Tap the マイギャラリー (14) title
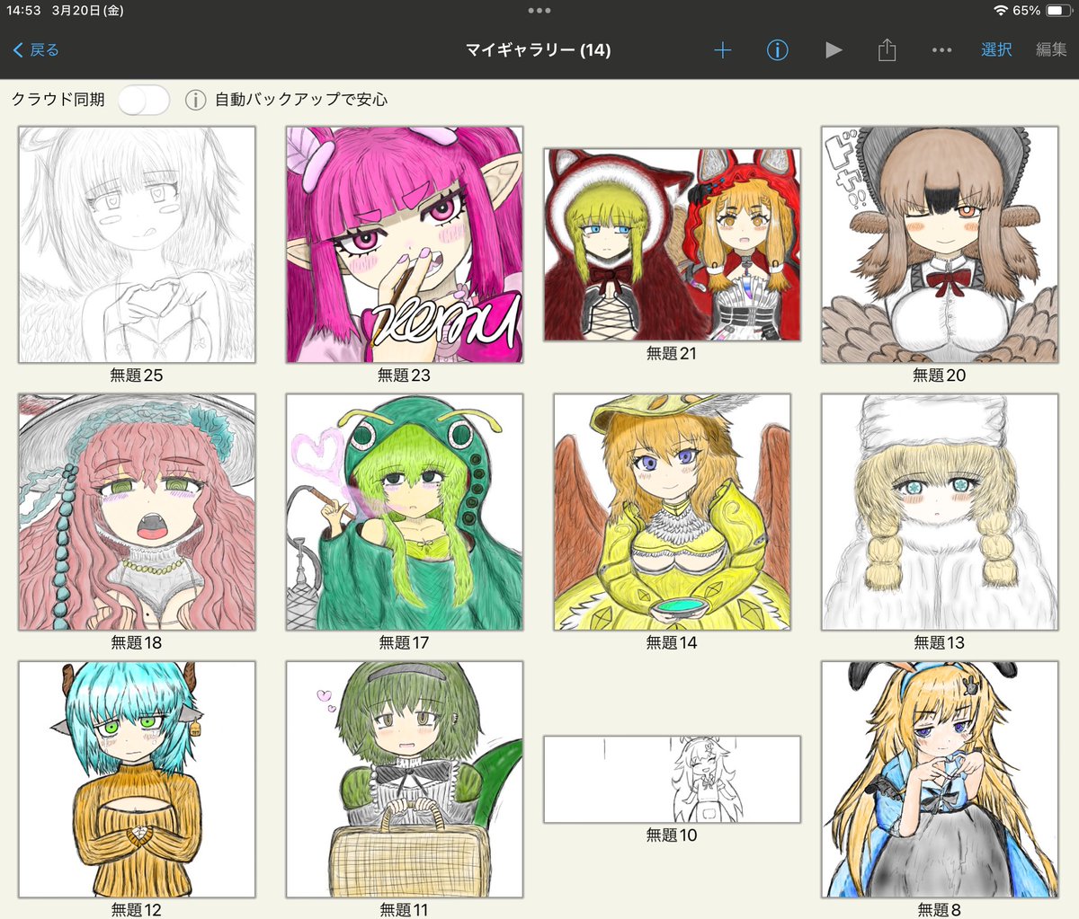Screen dimensions: 1079x919 (x=538, y=50)
